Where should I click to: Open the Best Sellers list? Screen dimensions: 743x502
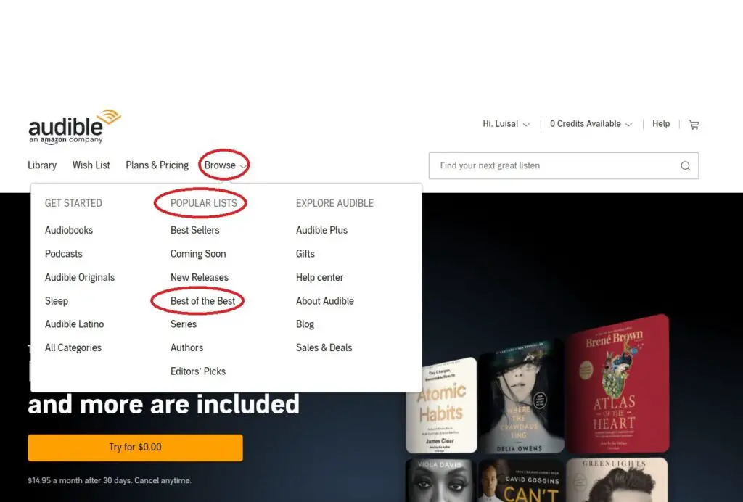(194, 230)
